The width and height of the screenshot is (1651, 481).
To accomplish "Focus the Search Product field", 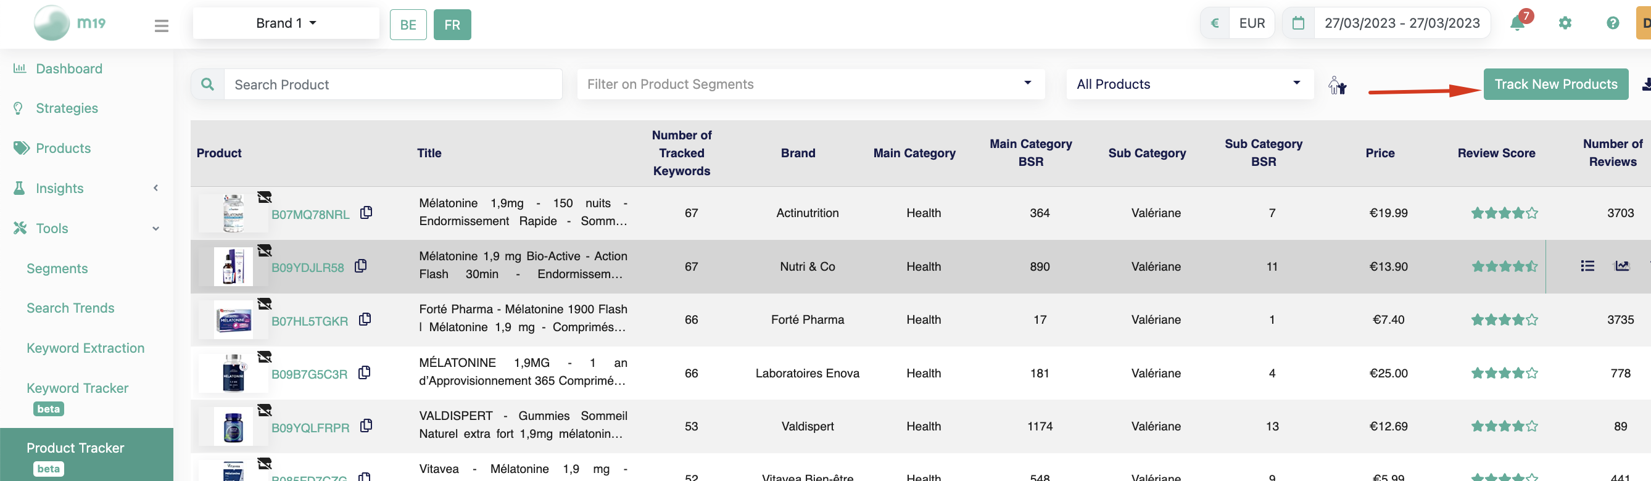I will coord(393,84).
